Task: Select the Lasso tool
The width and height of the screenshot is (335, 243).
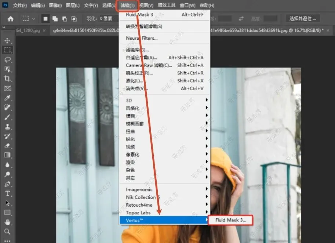Action: point(7,59)
